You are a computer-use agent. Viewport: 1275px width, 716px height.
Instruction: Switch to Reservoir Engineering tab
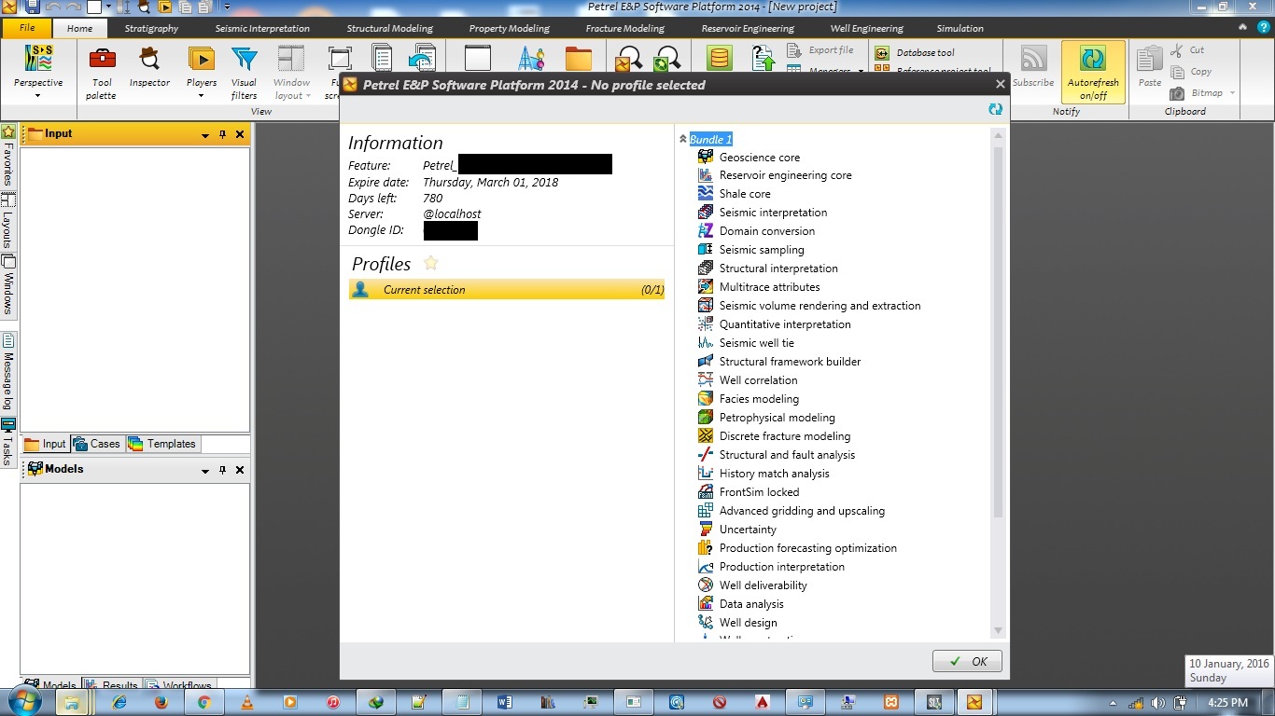748,28
